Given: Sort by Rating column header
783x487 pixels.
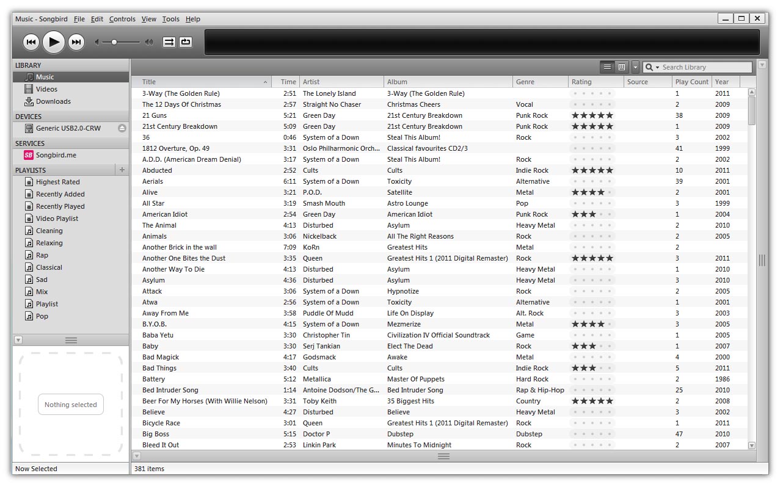Looking at the screenshot, I should 596,82.
